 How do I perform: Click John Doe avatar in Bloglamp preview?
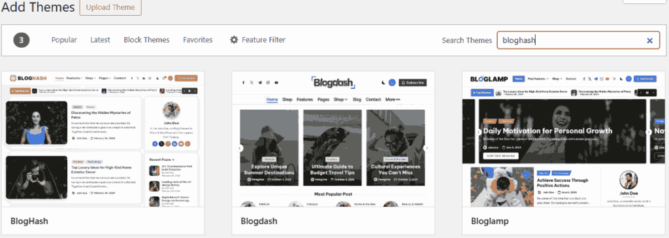pos(629,180)
